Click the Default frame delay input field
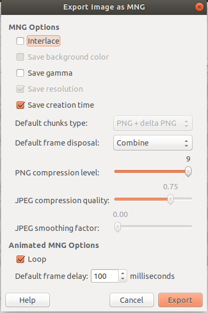 (105, 276)
